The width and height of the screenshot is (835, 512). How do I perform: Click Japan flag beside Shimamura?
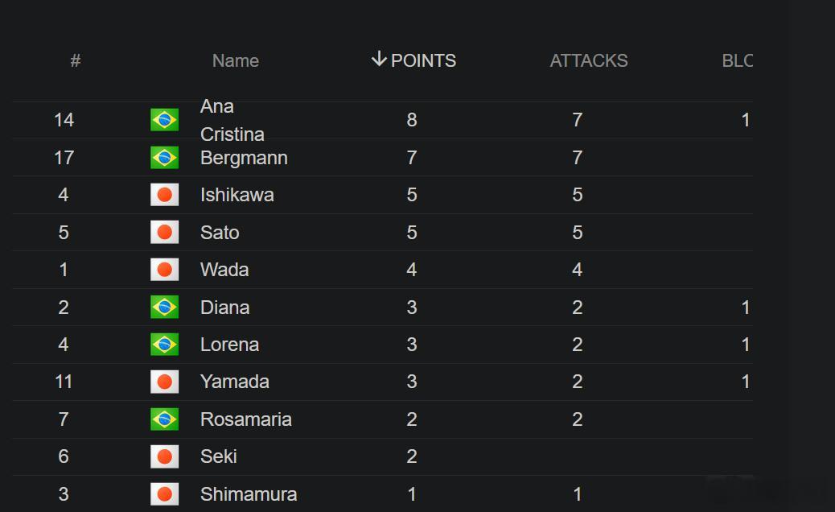pos(165,494)
